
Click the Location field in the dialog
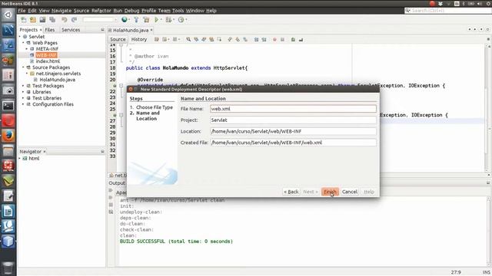pos(293,131)
